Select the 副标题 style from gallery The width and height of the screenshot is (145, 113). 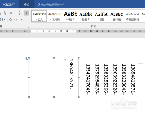(x=117, y=17)
